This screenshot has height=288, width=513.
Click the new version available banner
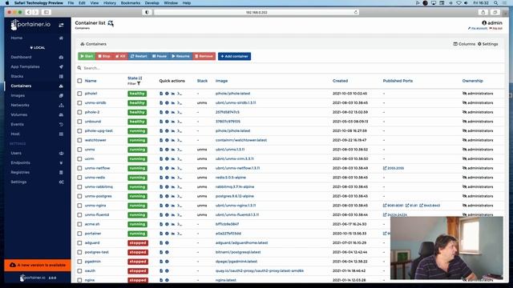38,265
